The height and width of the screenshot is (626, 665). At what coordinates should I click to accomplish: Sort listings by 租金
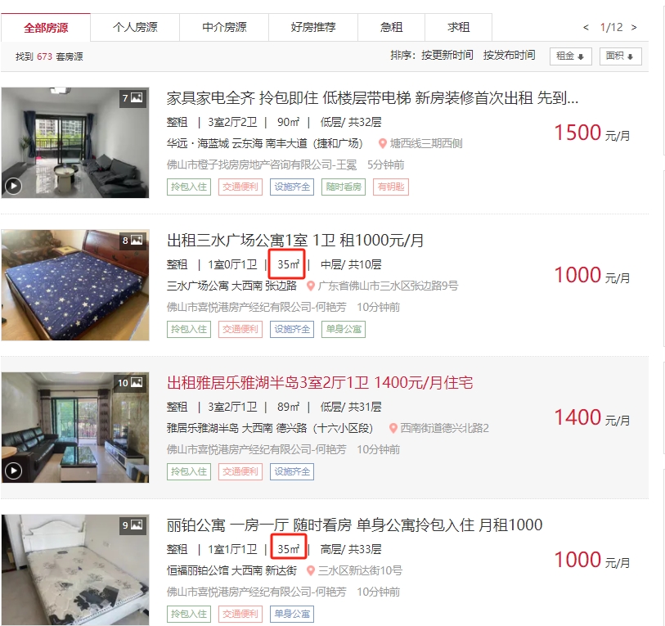(x=570, y=56)
